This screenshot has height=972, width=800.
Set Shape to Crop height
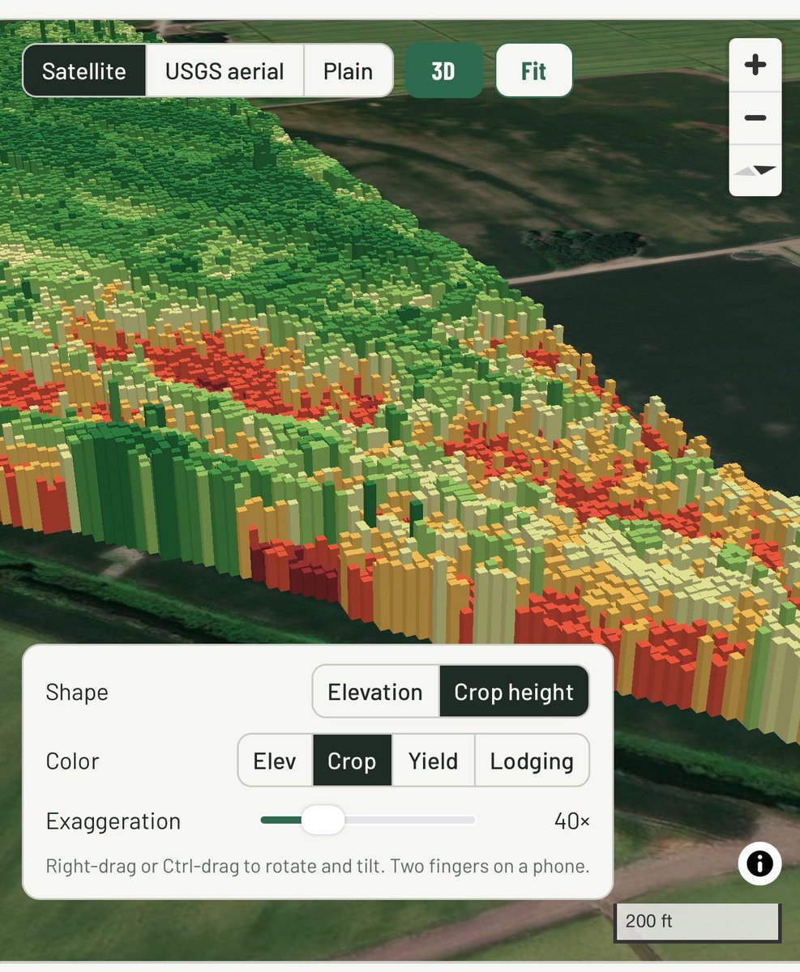point(514,692)
